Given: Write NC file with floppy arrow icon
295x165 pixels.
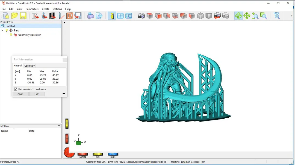Looking at the screenshot, I should [x=78, y=16].
